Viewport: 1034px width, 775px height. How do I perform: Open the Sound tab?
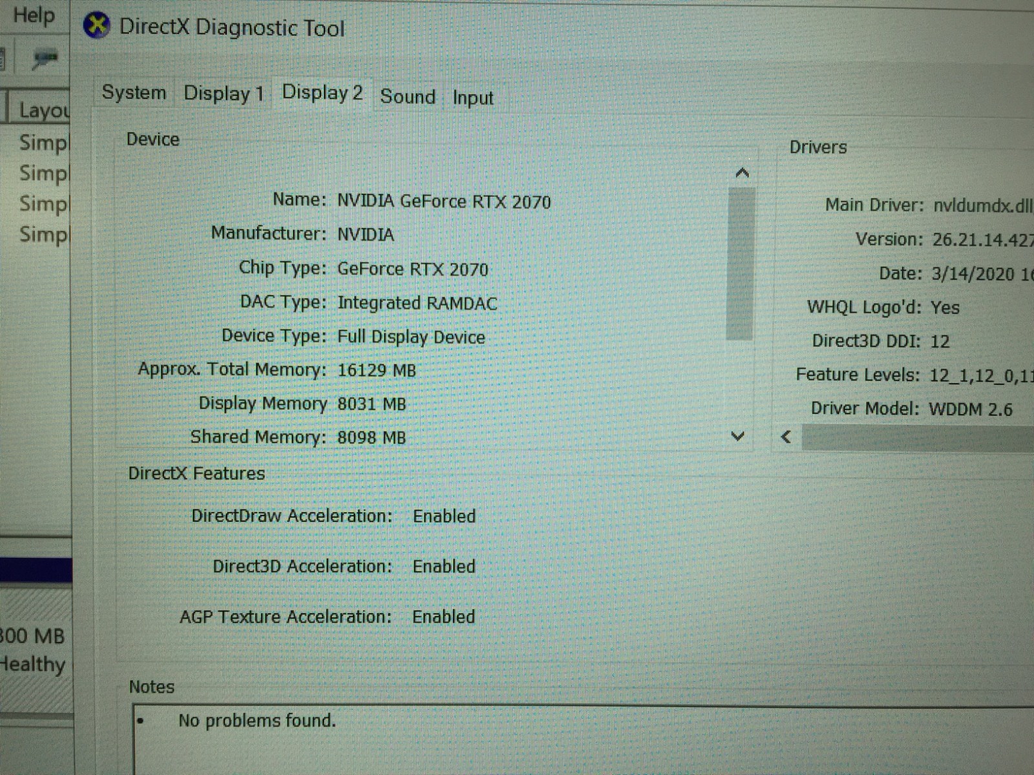pos(408,97)
